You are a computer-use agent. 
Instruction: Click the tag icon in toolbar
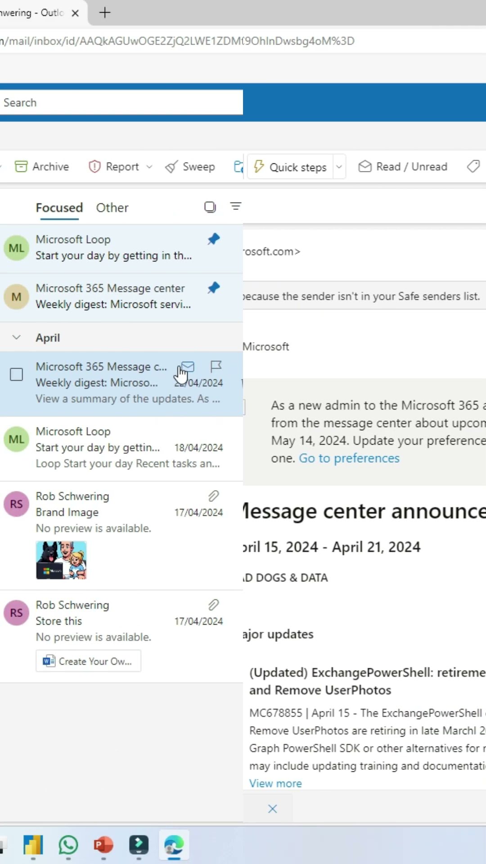point(473,166)
